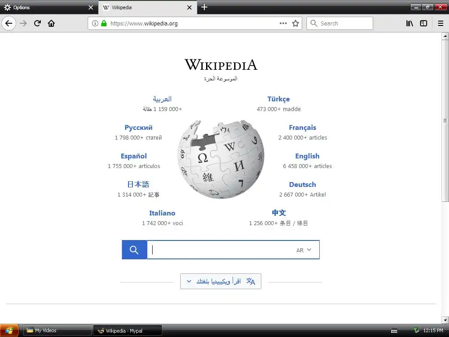This screenshot has height=337, width=449.
Task: Click the '1 742 000+ voci' text
Action: click(162, 223)
